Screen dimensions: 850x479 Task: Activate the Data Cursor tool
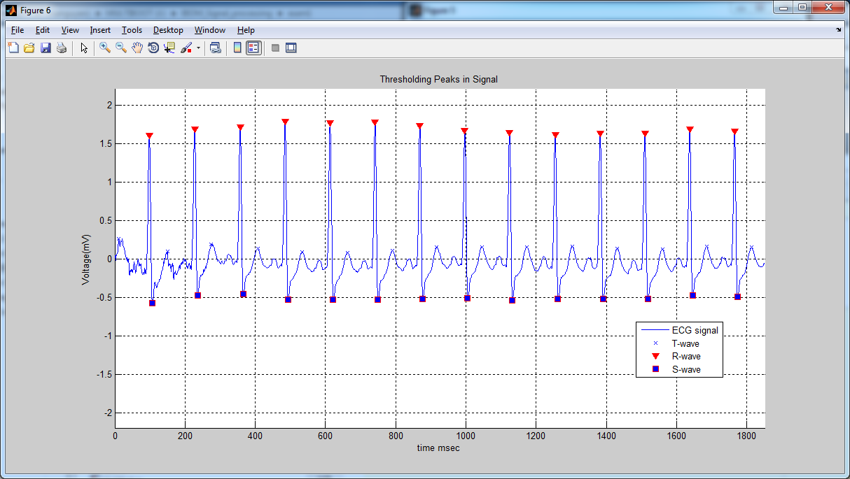click(x=170, y=48)
